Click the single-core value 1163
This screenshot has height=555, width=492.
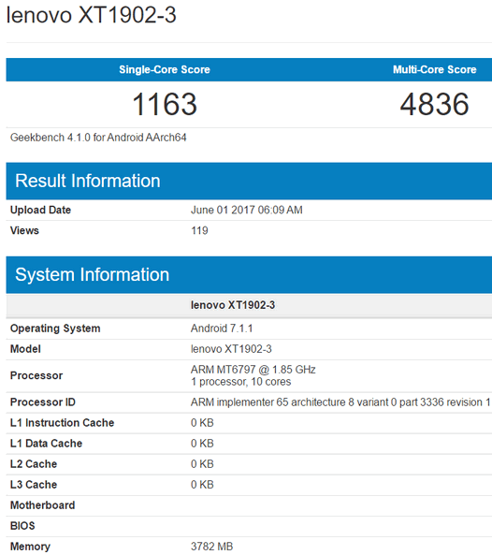[165, 104]
